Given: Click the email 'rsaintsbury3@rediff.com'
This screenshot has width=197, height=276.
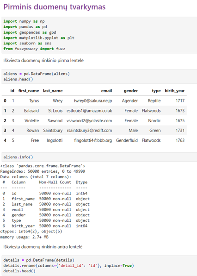Looking at the screenshot, I should tap(89, 131).
